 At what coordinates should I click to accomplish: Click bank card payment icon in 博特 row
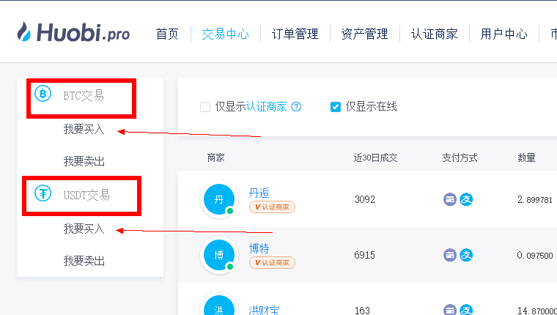click(x=450, y=255)
